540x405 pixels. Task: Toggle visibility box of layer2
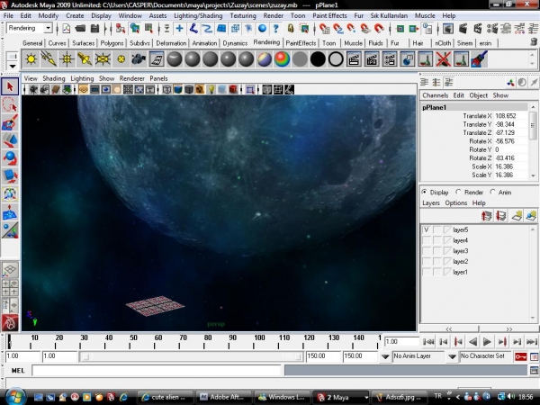tap(427, 261)
